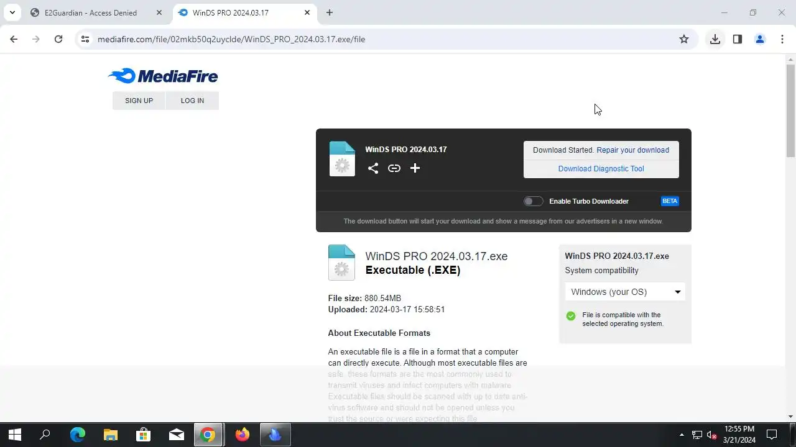Click the green compatibility check icon

(571, 316)
